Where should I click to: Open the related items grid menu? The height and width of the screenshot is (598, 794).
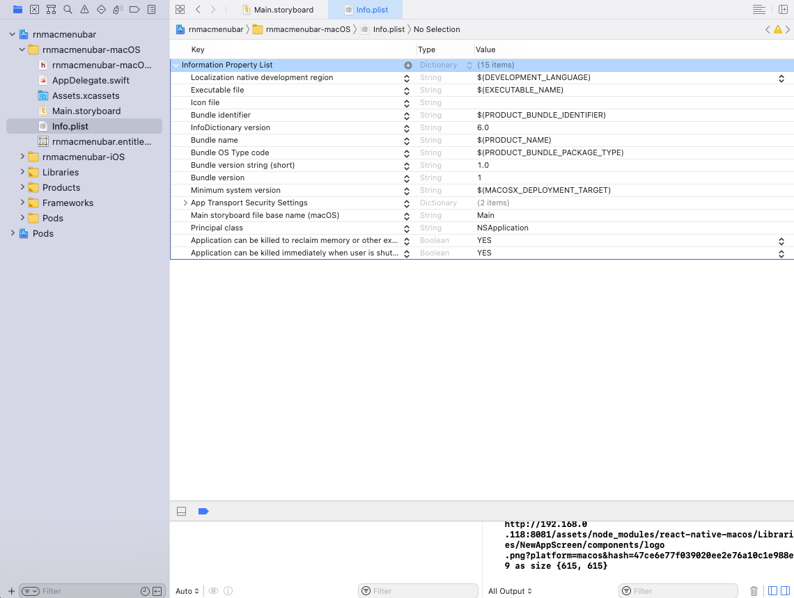(x=180, y=9)
